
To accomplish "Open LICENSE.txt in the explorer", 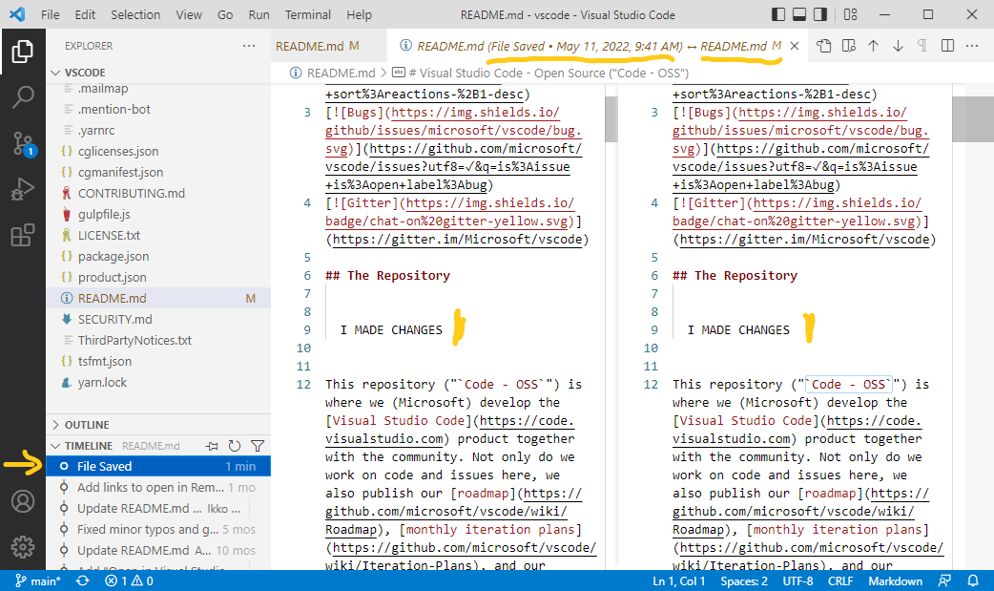I will pyautogui.click(x=109, y=235).
